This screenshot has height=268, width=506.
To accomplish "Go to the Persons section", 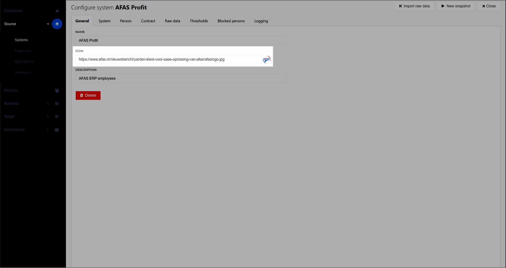I will click(11, 90).
